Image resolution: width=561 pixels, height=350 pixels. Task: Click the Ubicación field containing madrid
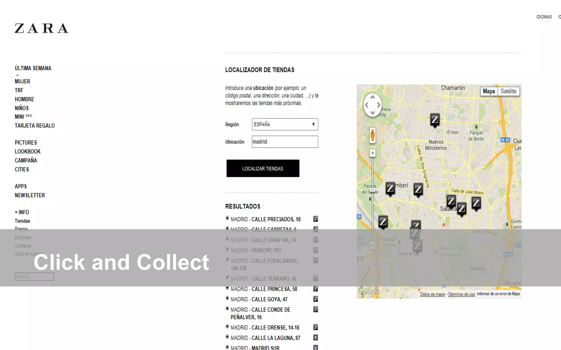(285, 142)
